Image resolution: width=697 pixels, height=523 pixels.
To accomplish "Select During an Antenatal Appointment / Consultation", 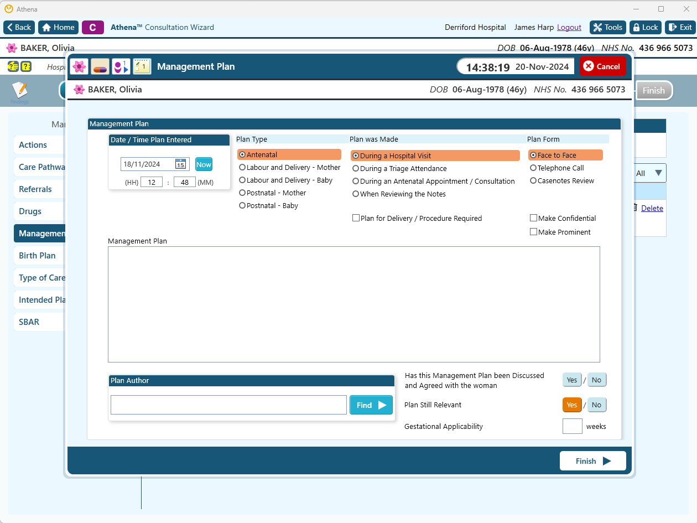I will 434,181.
